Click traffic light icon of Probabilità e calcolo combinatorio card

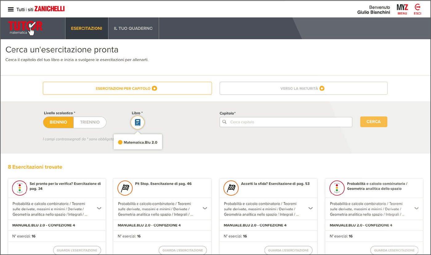(x=337, y=188)
